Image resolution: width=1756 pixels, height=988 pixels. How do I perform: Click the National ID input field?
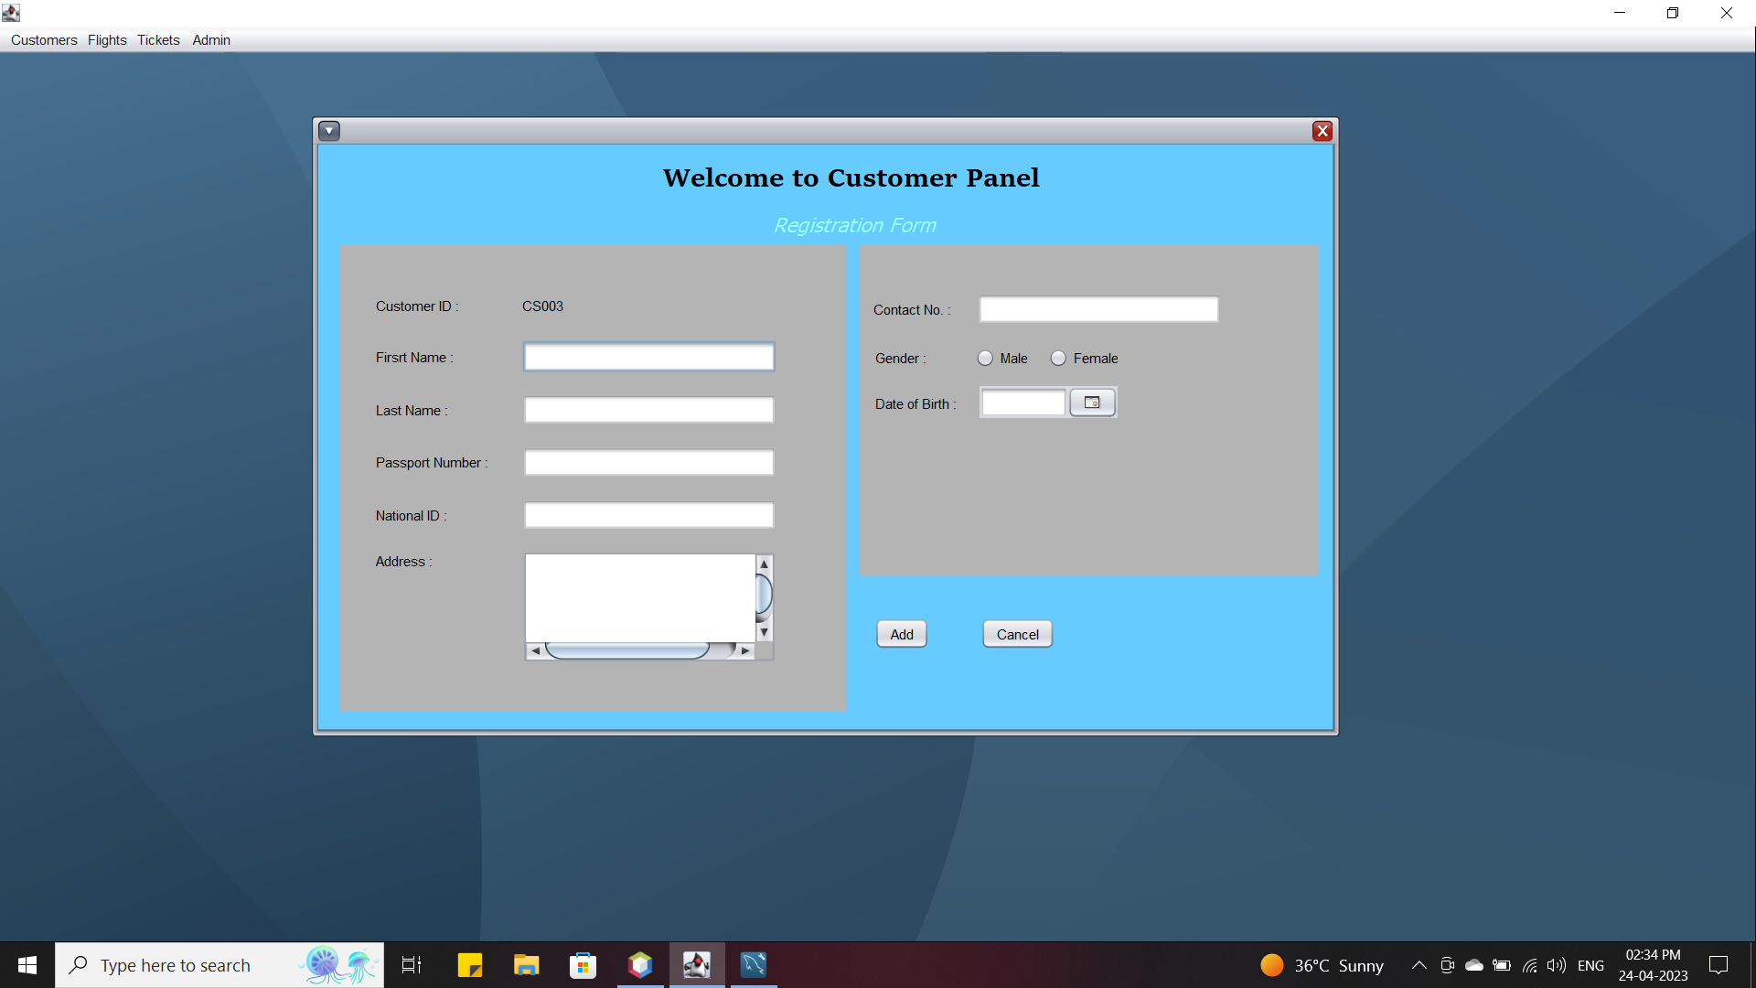point(649,515)
